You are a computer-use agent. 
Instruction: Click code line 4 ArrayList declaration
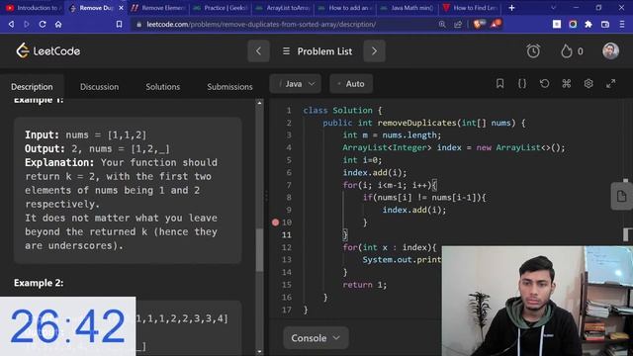pos(454,147)
